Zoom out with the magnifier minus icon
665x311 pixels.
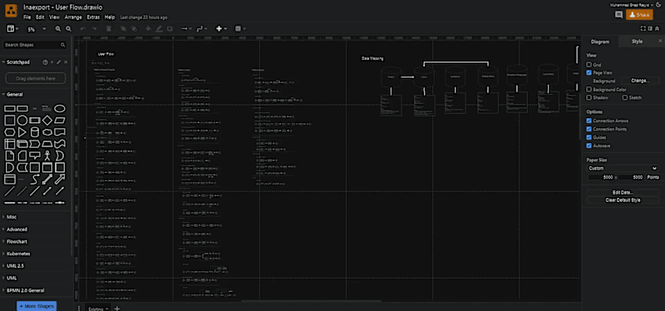(x=68, y=29)
